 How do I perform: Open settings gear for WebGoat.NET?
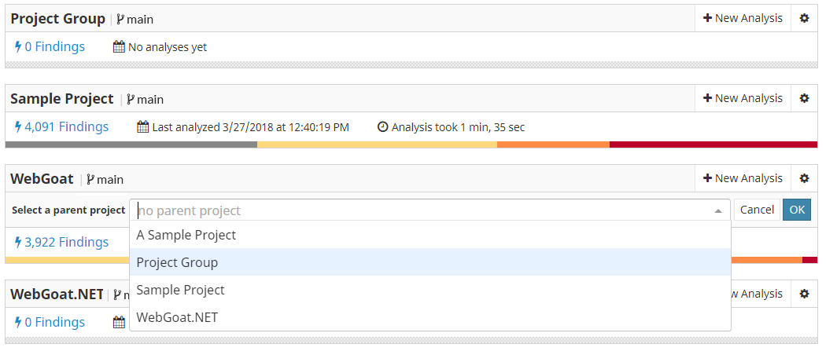804,294
